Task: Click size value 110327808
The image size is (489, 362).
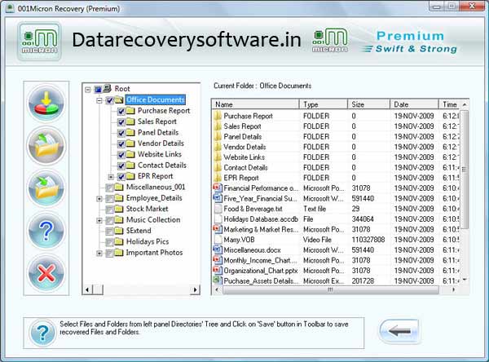Action: point(368,240)
